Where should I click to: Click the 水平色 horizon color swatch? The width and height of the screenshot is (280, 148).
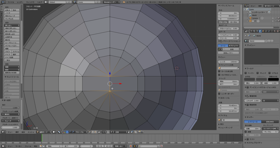pos(249,79)
